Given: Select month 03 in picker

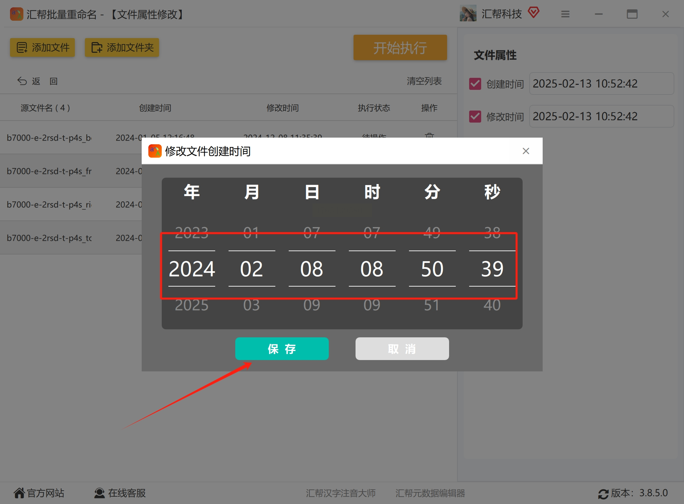Looking at the screenshot, I should (x=251, y=305).
